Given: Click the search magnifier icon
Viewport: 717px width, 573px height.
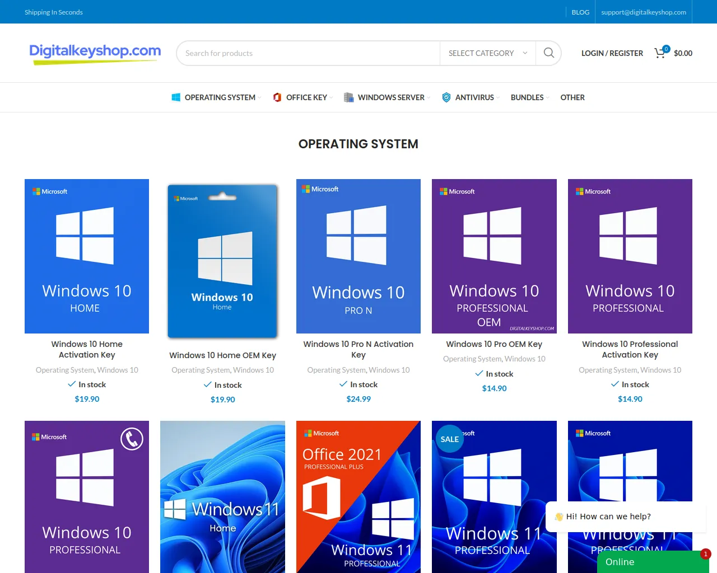Looking at the screenshot, I should pyautogui.click(x=548, y=53).
